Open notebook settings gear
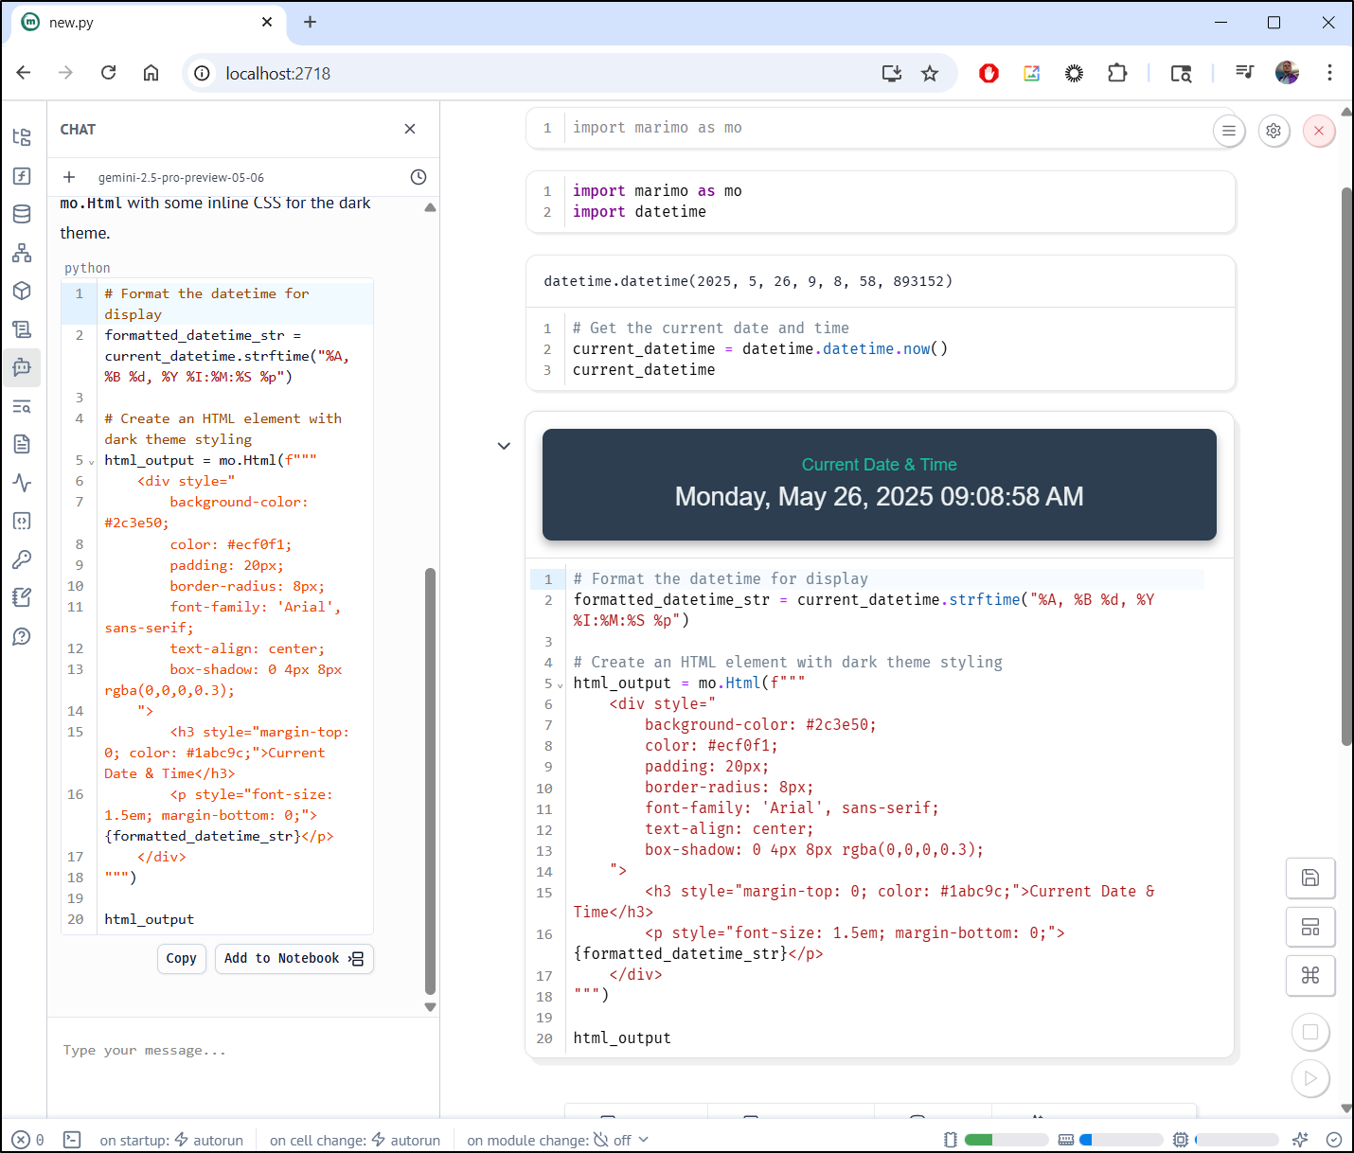1354x1153 pixels. pyautogui.click(x=1274, y=131)
